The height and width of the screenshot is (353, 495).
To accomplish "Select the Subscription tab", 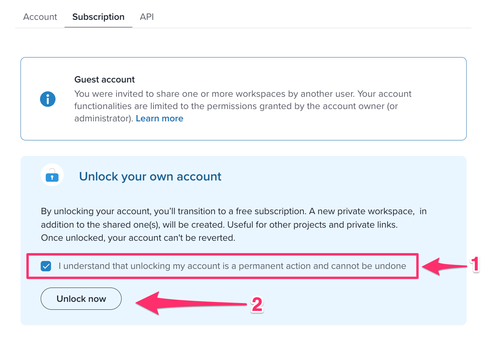I will click(x=98, y=17).
